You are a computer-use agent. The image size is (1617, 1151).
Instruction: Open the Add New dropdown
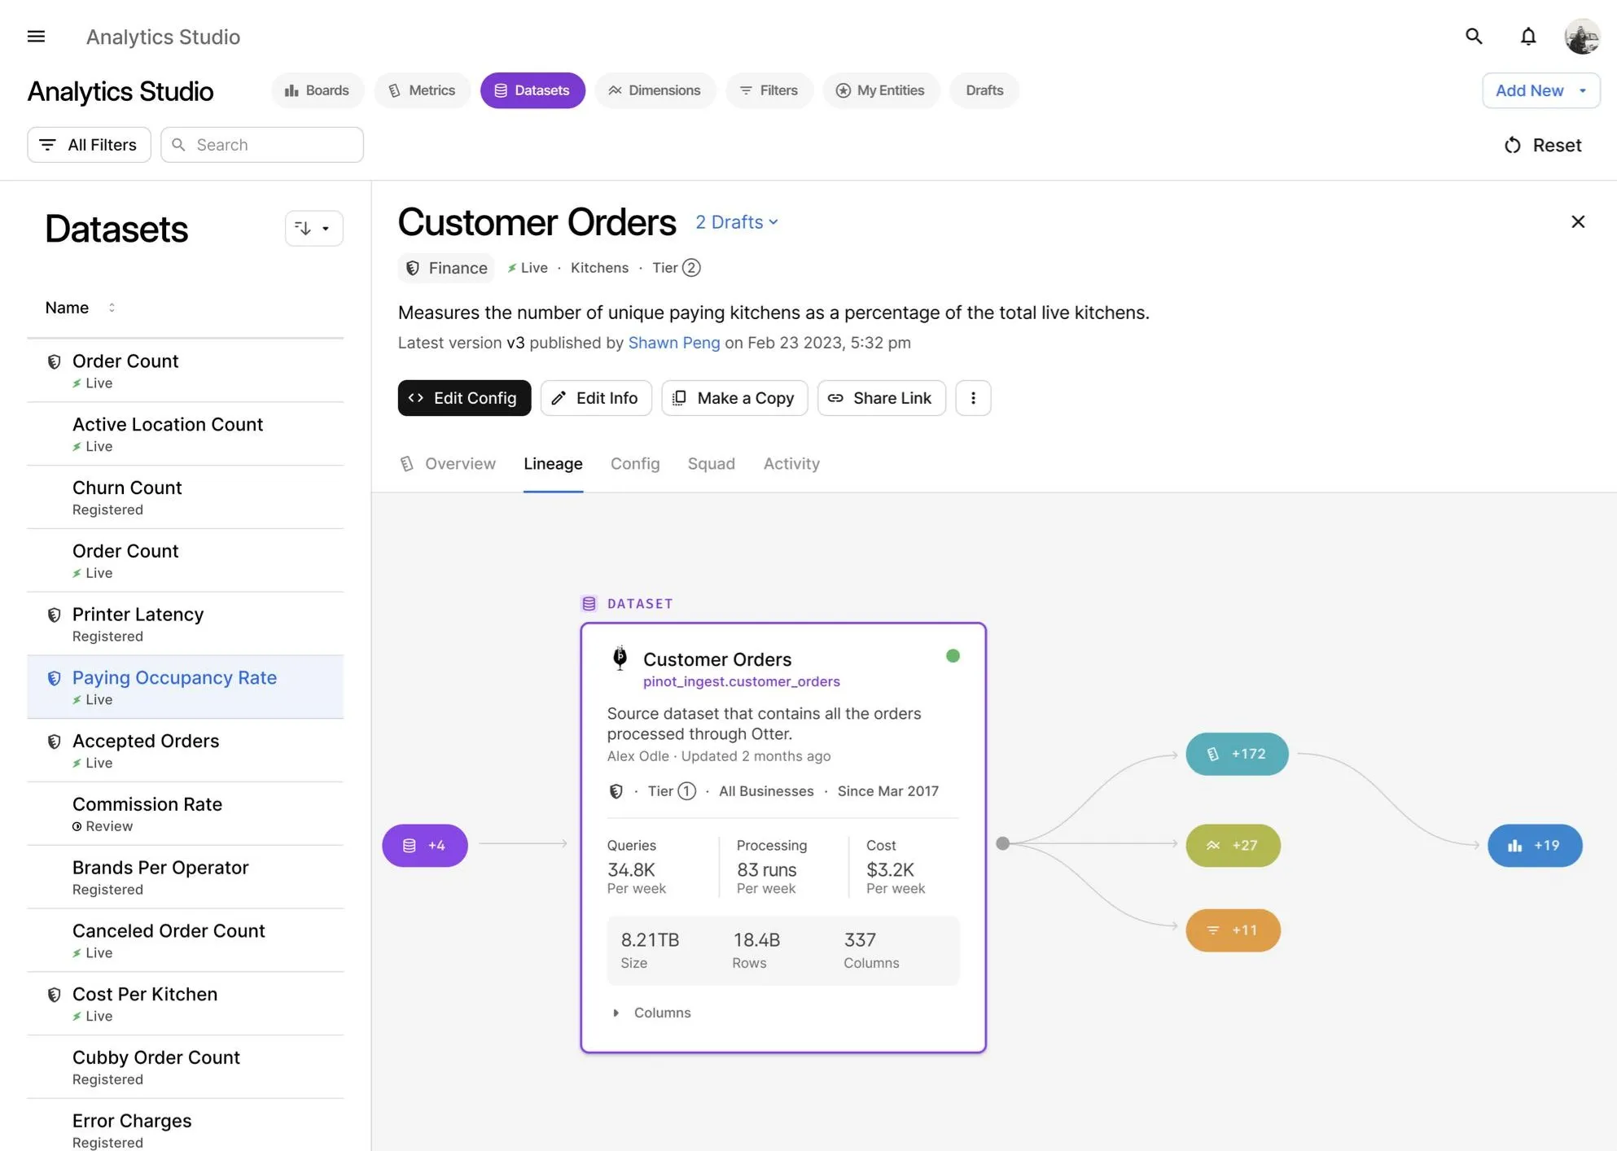[1540, 90]
